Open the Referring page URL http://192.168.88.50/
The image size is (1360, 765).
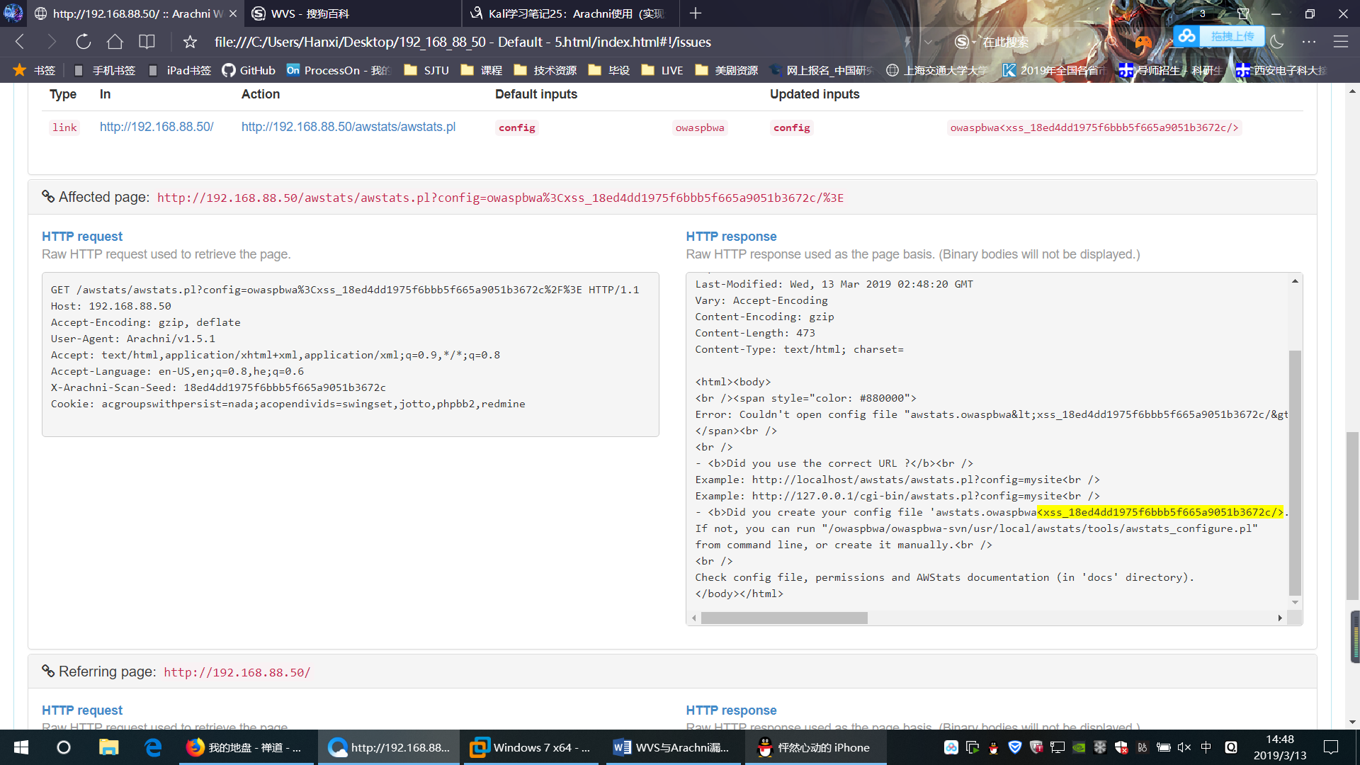(x=237, y=672)
